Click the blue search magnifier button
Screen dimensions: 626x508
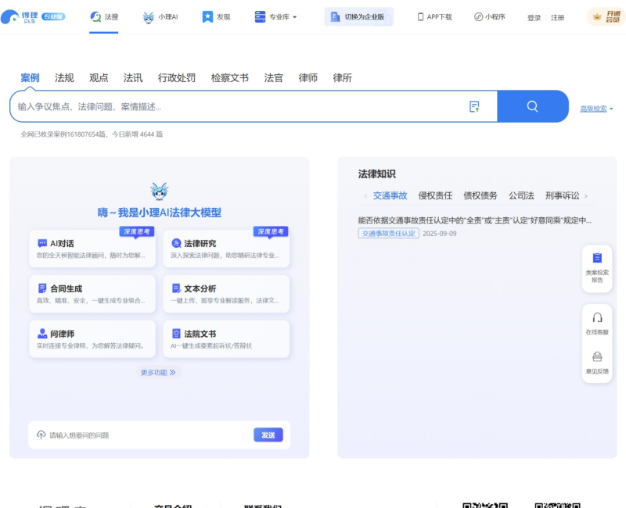(x=533, y=106)
